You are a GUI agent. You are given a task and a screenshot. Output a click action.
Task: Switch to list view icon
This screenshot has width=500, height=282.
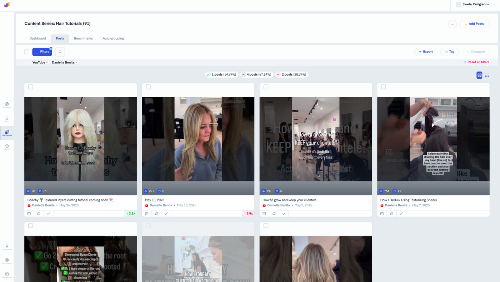(487, 75)
